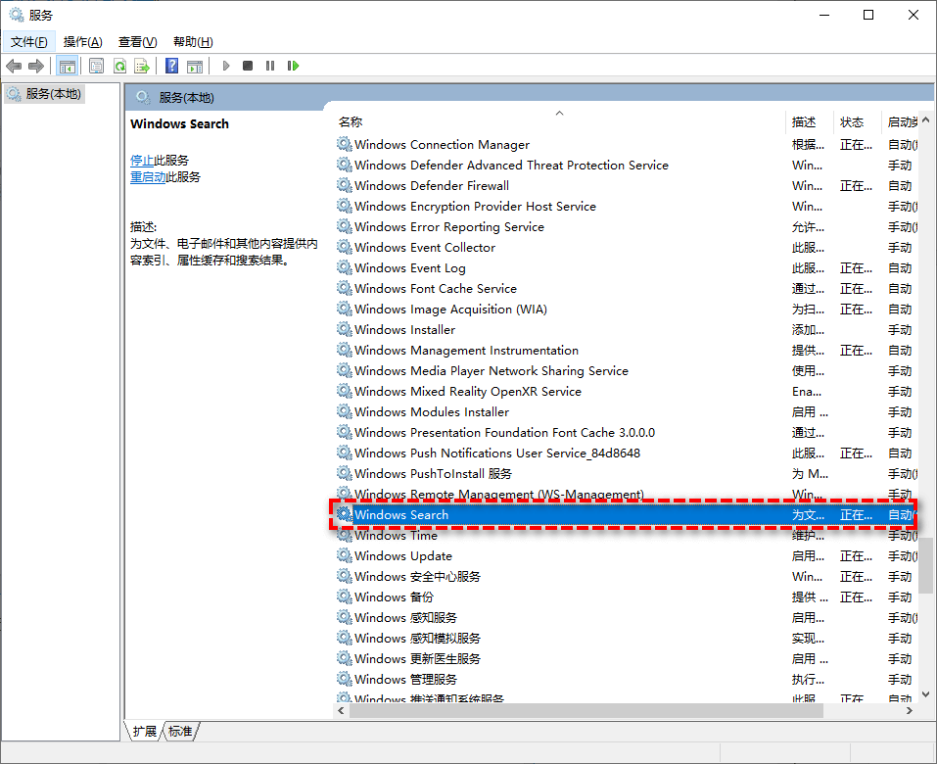The width and height of the screenshot is (937, 764).
Task: Select the Windows Update service row
Action: point(403,555)
